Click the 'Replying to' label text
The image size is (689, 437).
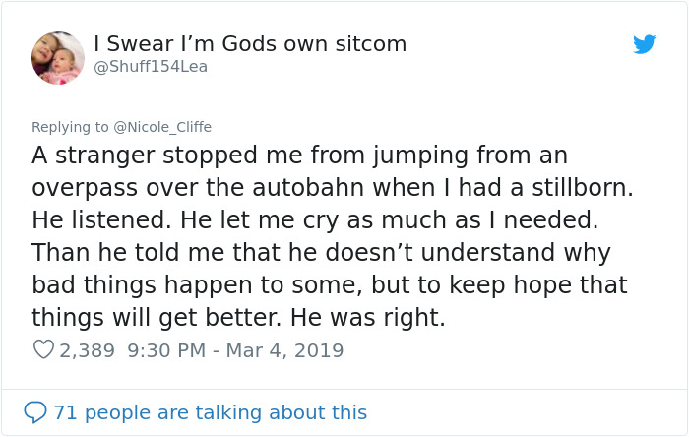(71, 127)
